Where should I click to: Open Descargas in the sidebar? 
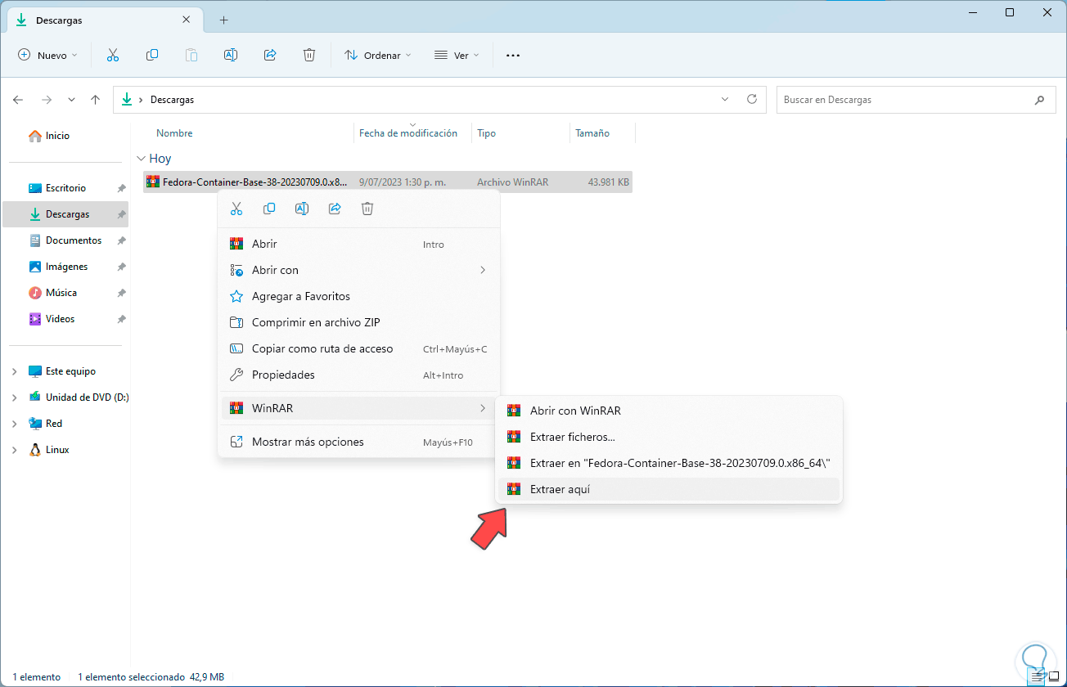click(65, 214)
